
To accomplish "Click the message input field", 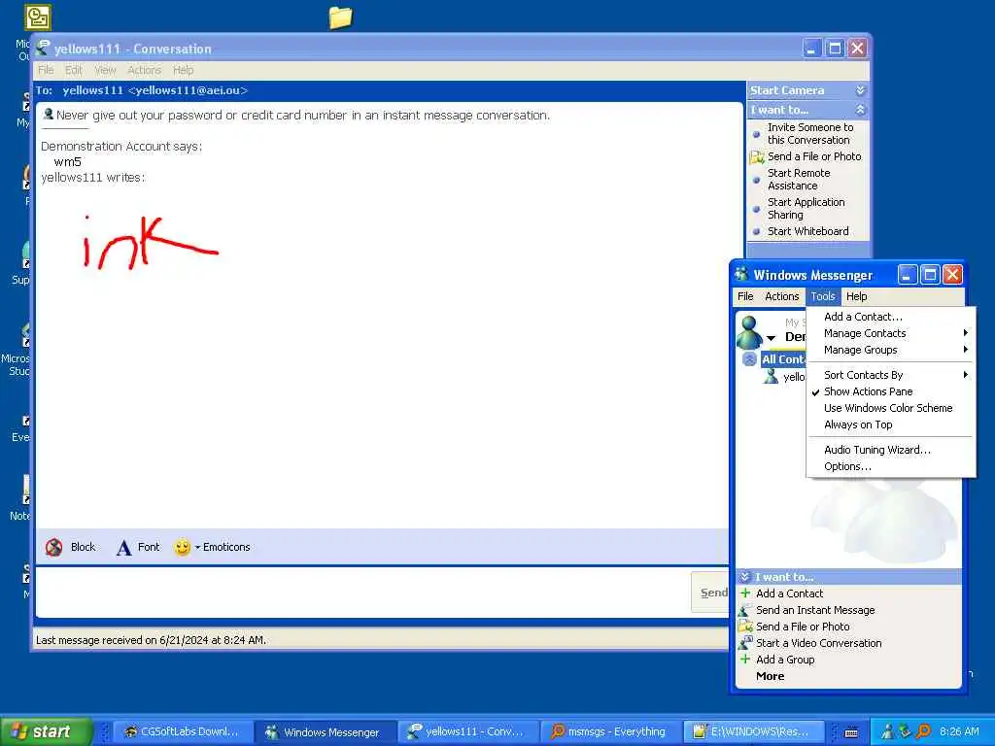I will click(x=362, y=592).
